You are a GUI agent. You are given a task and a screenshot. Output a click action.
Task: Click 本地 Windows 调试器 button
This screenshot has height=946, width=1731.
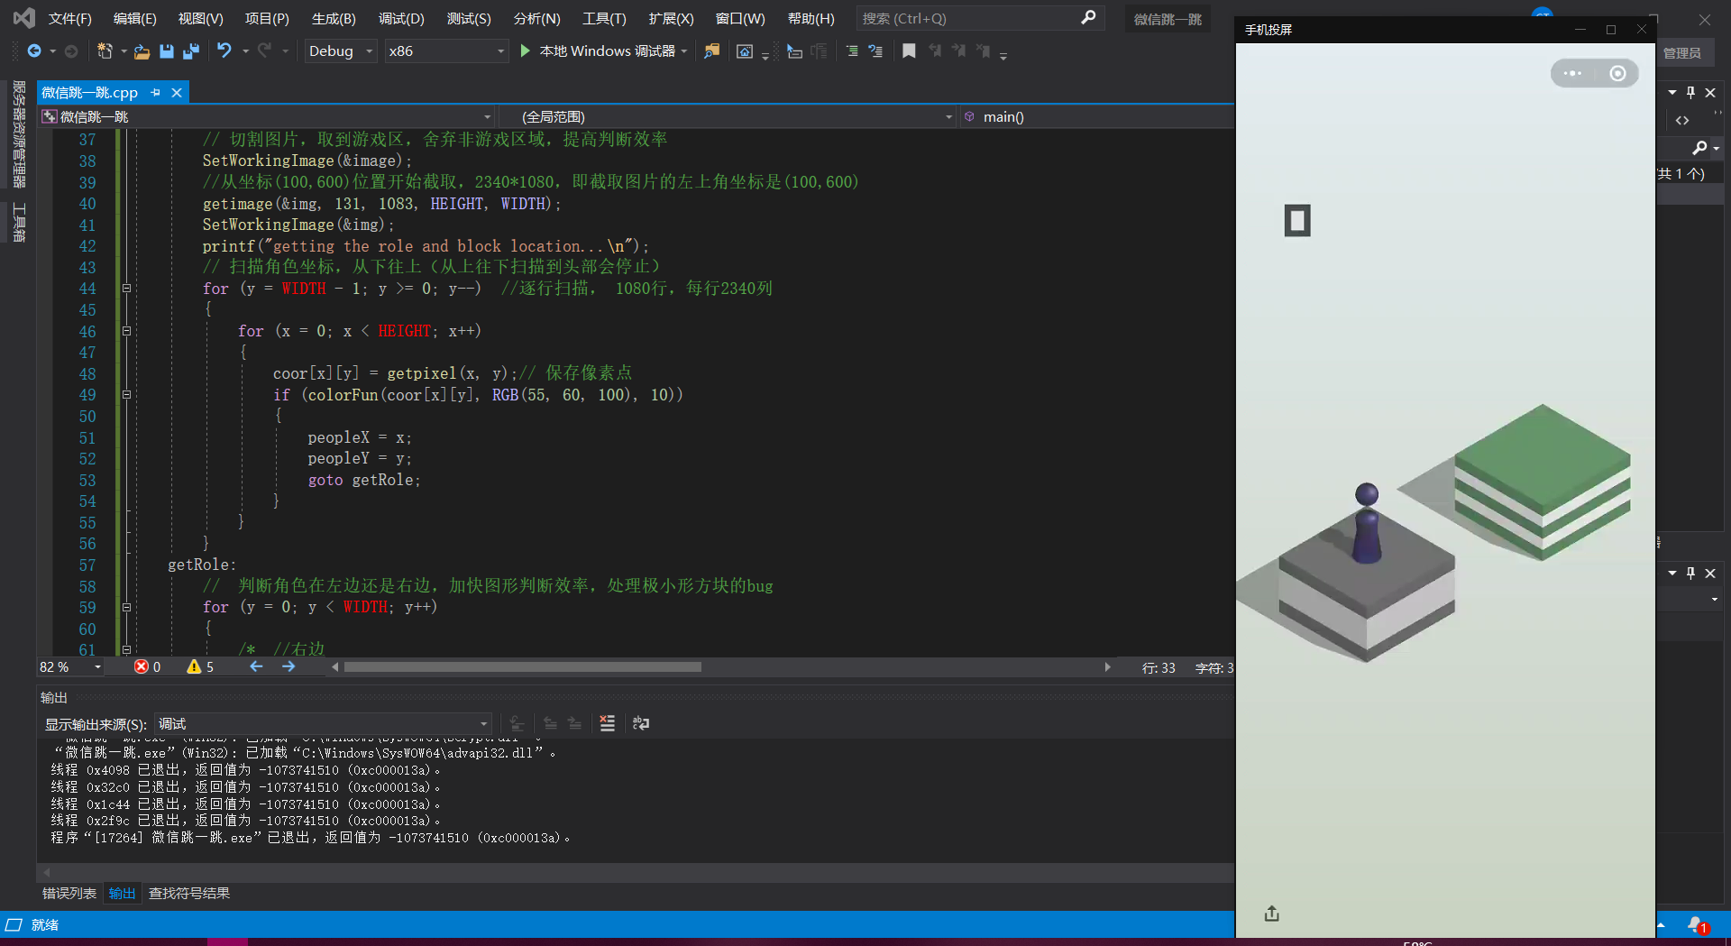[598, 51]
